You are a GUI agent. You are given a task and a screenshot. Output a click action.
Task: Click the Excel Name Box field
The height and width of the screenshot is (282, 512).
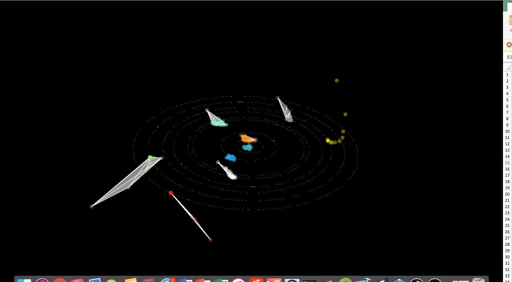coord(509,57)
